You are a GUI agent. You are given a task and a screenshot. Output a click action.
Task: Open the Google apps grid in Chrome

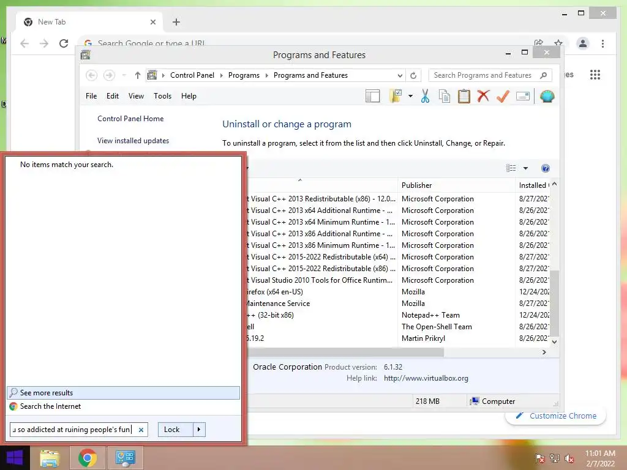click(595, 75)
